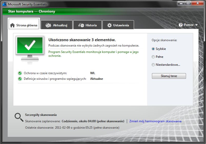The width and height of the screenshot is (206, 144).
Task: Click the question mark Pomoc icon
Action: tap(181, 25)
